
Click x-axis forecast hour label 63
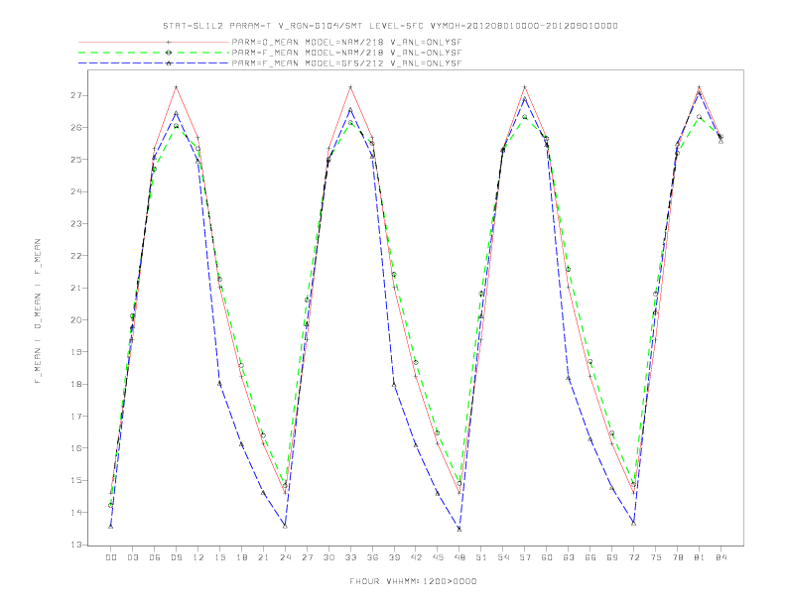[569, 557]
